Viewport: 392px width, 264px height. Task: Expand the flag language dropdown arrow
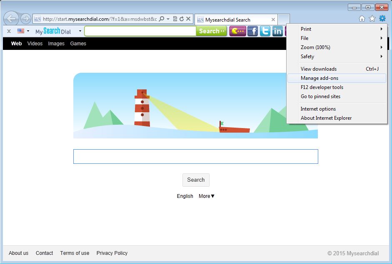pyautogui.click(x=28, y=31)
